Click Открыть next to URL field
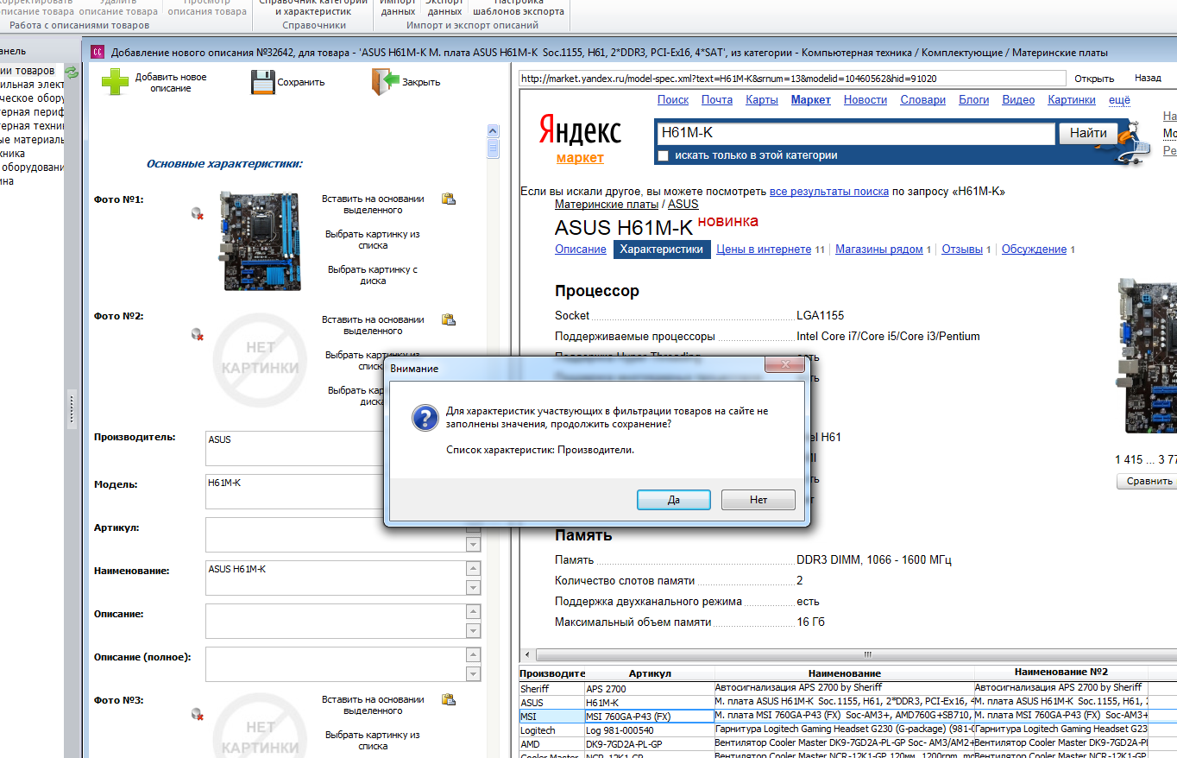1177x758 pixels. (x=1094, y=79)
